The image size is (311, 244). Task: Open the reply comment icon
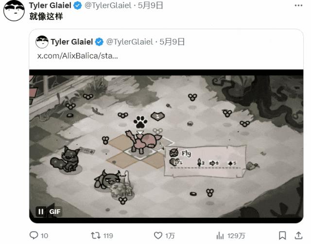34,235
